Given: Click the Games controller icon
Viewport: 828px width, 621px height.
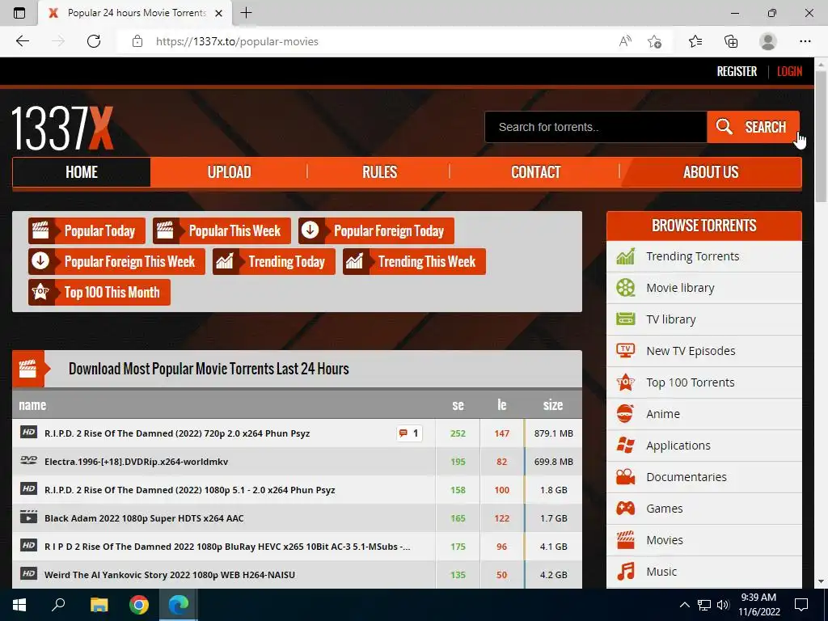Looking at the screenshot, I should pos(626,509).
